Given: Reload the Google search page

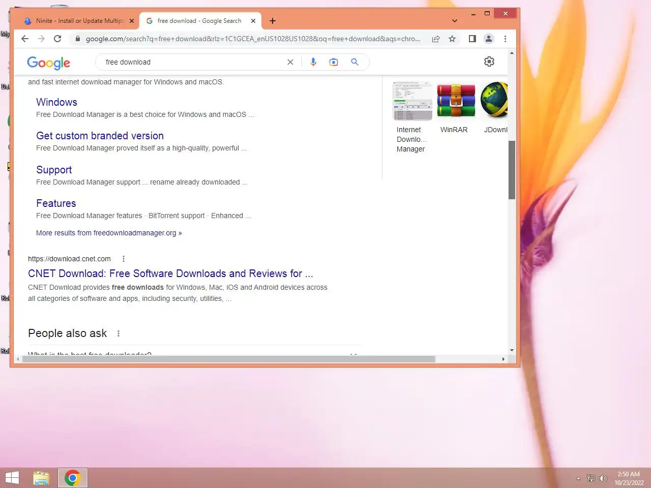Looking at the screenshot, I should (57, 39).
